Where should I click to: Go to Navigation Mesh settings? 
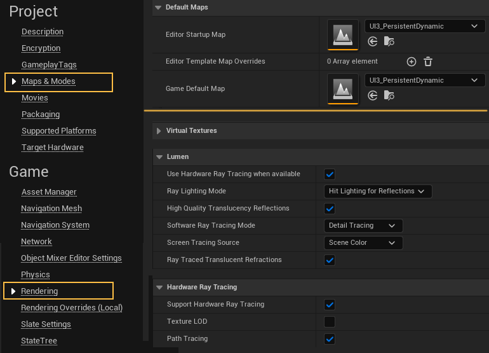tap(51, 209)
